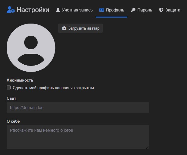Click the key icon of Пароль
This screenshot has height=155, width=187.
(133, 10)
